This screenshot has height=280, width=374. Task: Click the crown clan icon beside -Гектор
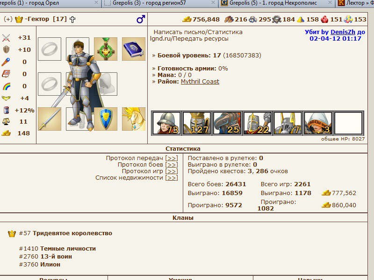[x=19, y=19]
